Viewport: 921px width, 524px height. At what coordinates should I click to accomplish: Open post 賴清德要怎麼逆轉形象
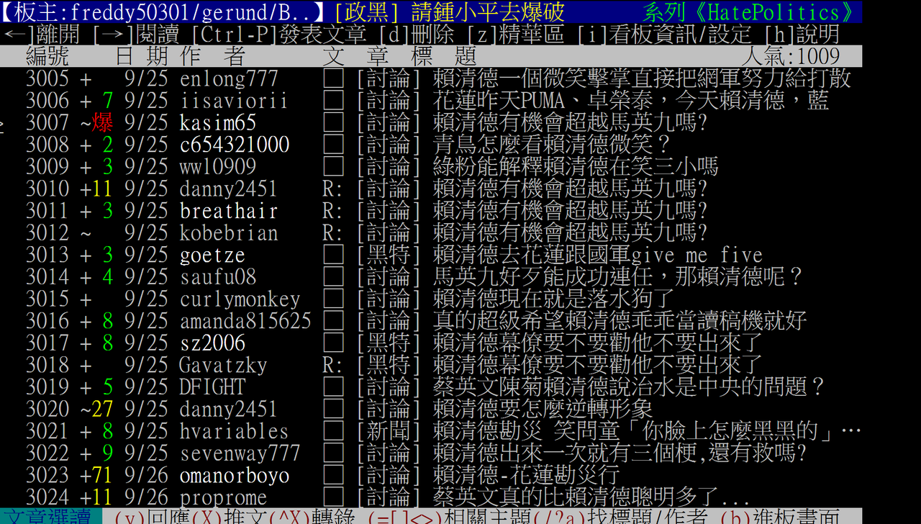coord(543,410)
